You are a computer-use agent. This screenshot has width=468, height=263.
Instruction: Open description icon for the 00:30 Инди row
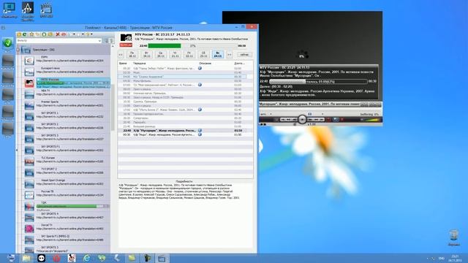pyautogui.click(x=200, y=134)
